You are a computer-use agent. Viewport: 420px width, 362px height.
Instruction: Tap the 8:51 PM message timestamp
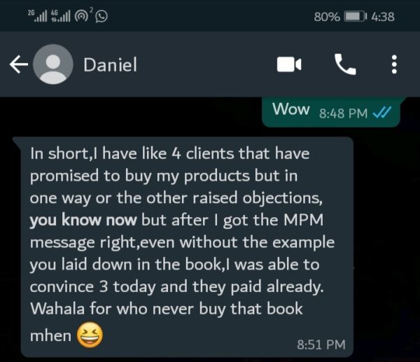[x=321, y=344]
